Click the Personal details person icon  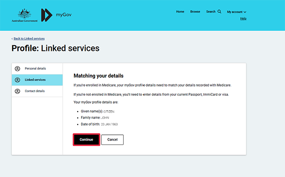coord(18,69)
